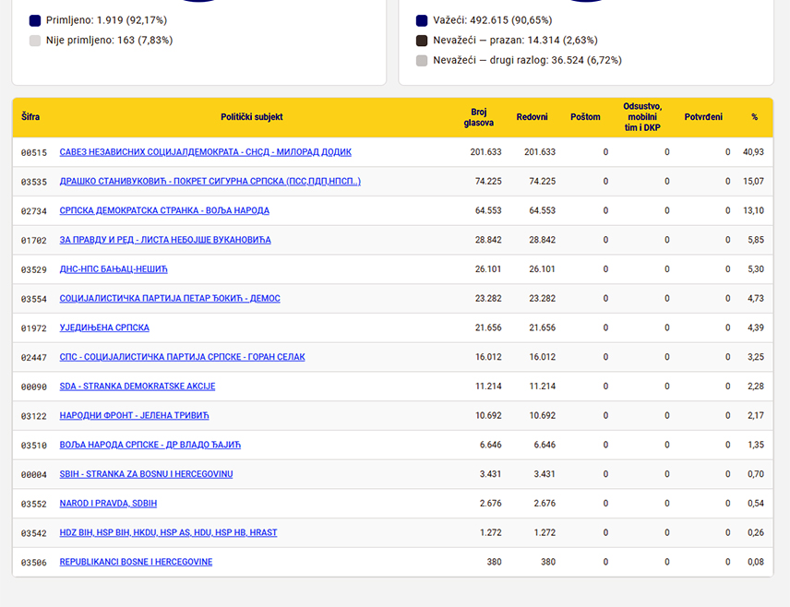
Task: Click the 0,08 percentage cell
Action: 756,562
